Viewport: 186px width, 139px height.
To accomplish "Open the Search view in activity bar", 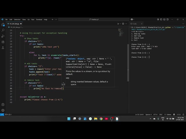I will tap(3, 30).
